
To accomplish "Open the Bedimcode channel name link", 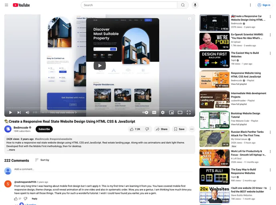I will [x=21, y=128].
